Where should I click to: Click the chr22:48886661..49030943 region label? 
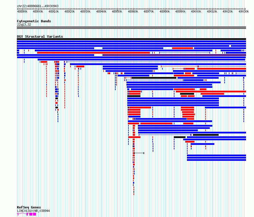(38, 6)
